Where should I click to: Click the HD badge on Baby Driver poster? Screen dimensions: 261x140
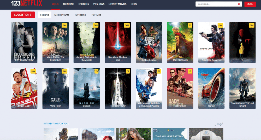190,71
